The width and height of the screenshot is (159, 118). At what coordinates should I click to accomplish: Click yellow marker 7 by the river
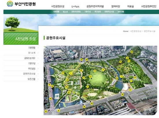pos(121,76)
